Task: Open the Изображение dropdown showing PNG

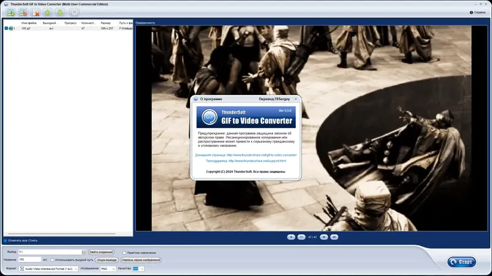Action: coord(108,269)
